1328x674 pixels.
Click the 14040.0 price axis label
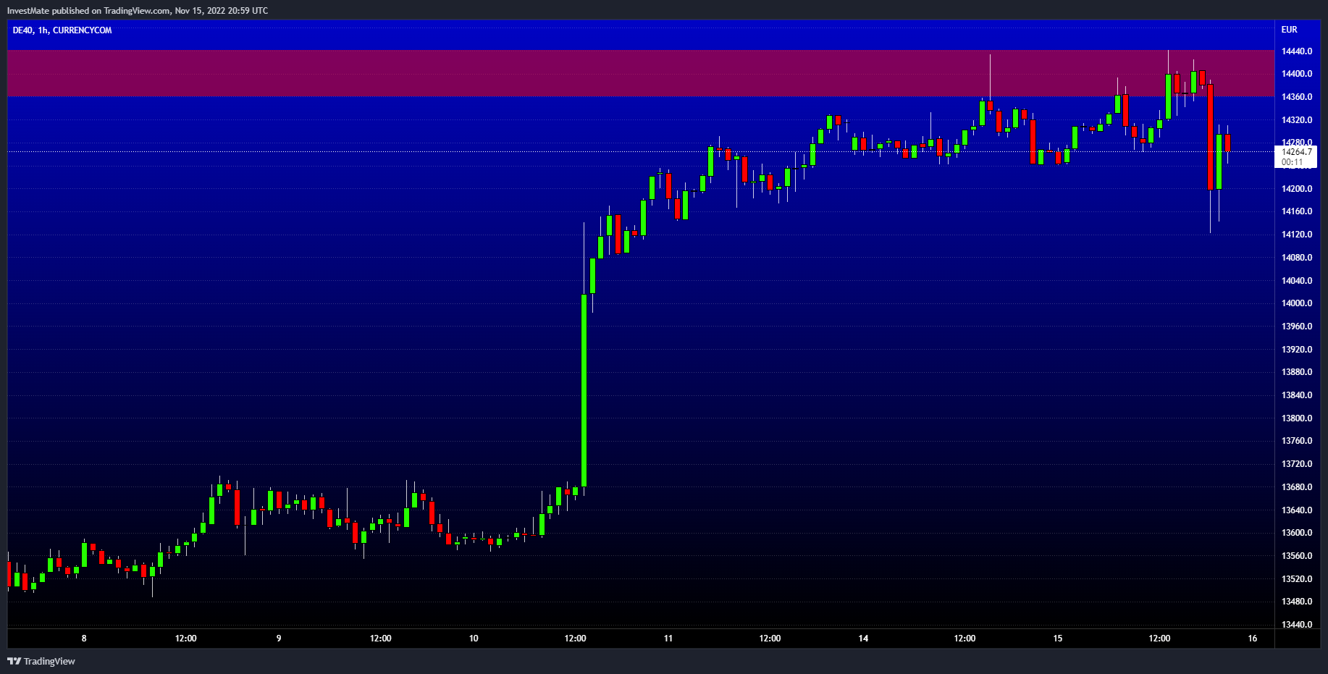click(1297, 281)
